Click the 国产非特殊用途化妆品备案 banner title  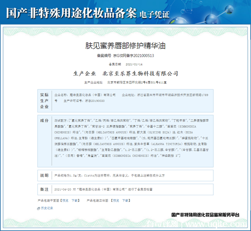(x=71, y=13)
